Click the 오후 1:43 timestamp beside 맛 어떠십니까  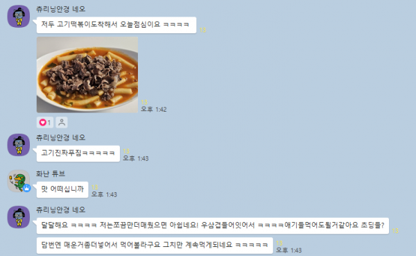[x=104, y=195]
